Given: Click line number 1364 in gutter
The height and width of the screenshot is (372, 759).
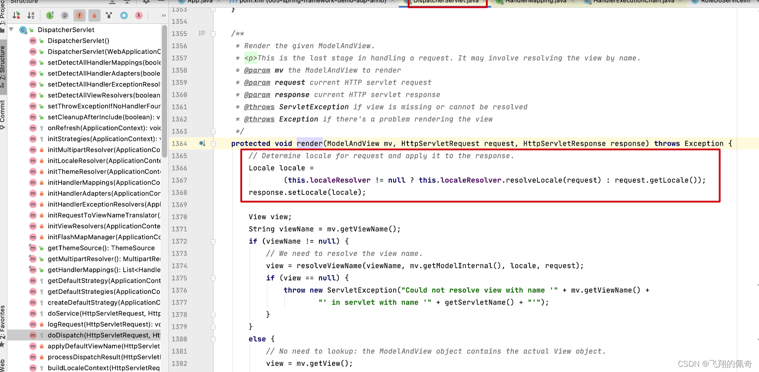Looking at the screenshot, I should [x=179, y=143].
